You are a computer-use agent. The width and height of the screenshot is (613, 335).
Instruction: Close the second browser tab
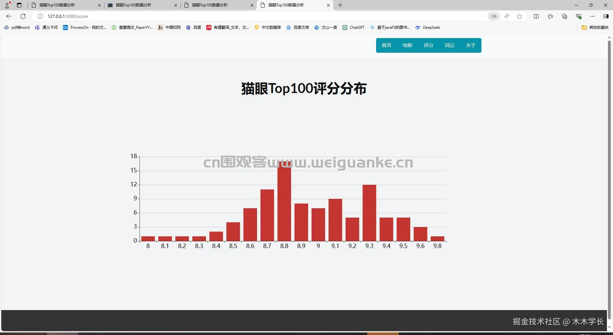(176, 5)
